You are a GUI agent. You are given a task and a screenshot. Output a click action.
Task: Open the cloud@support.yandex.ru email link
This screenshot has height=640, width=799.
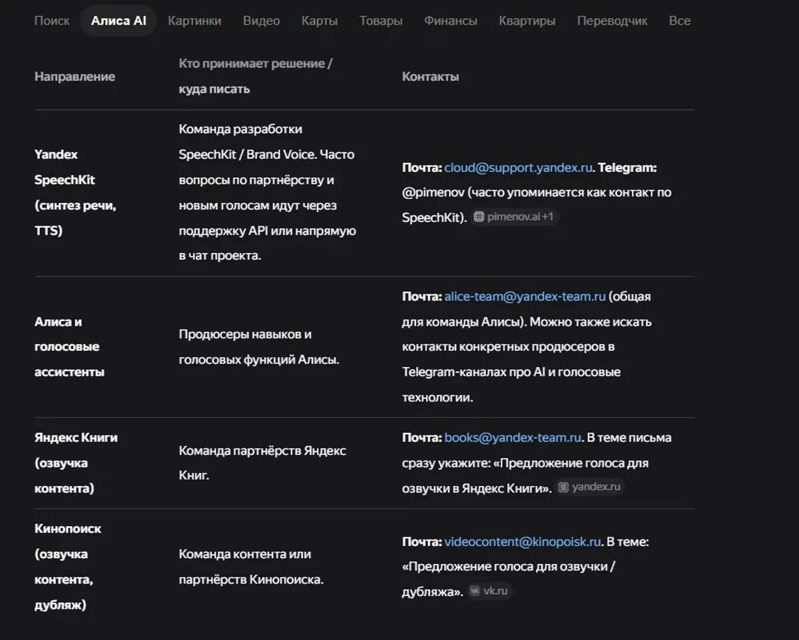pyautogui.click(x=518, y=168)
